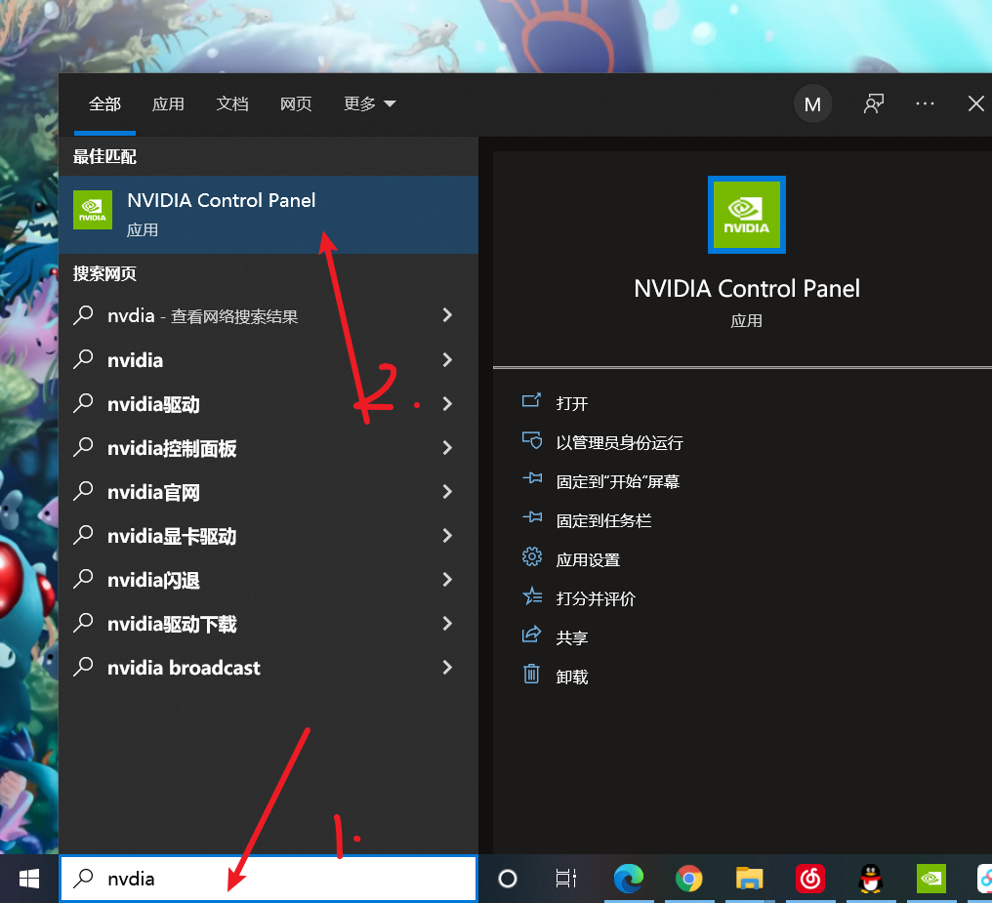Viewport: 992px width, 903px height.
Task: Click the share icon beside 共享
Action: coord(531,635)
